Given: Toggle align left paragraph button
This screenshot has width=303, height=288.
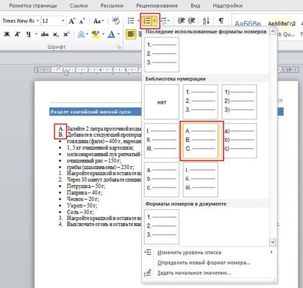Looking at the screenshot, I should [x=131, y=34].
